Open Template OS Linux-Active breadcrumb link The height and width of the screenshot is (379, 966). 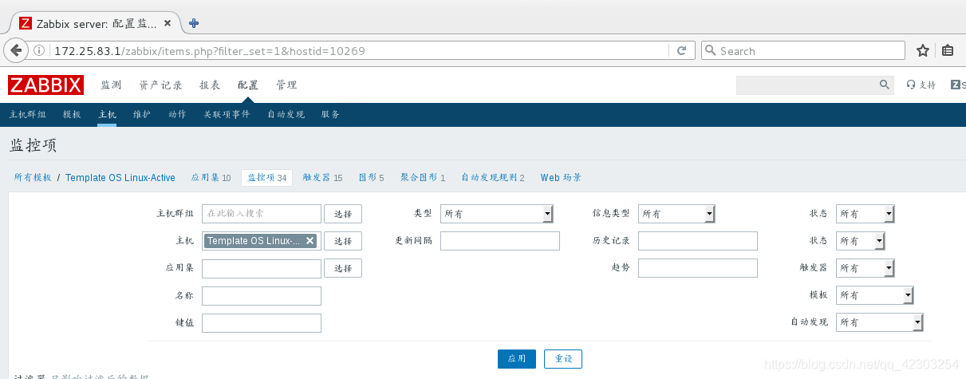tap(120, 177)
